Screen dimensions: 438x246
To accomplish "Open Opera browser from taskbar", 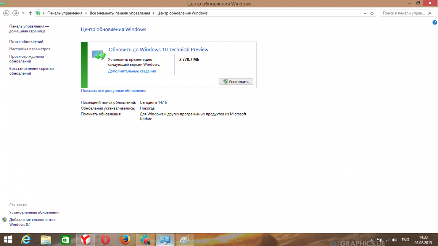I will click(x=106, y=239).
